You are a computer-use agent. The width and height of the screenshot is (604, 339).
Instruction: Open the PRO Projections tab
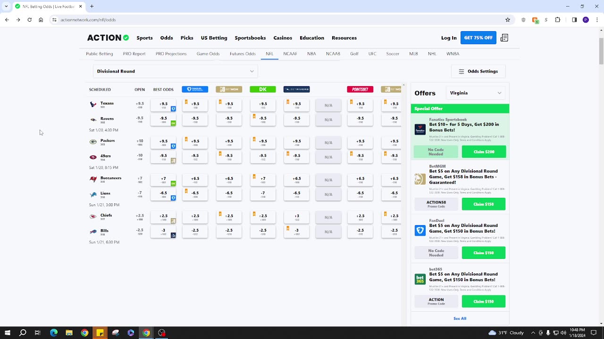[171, 54]
